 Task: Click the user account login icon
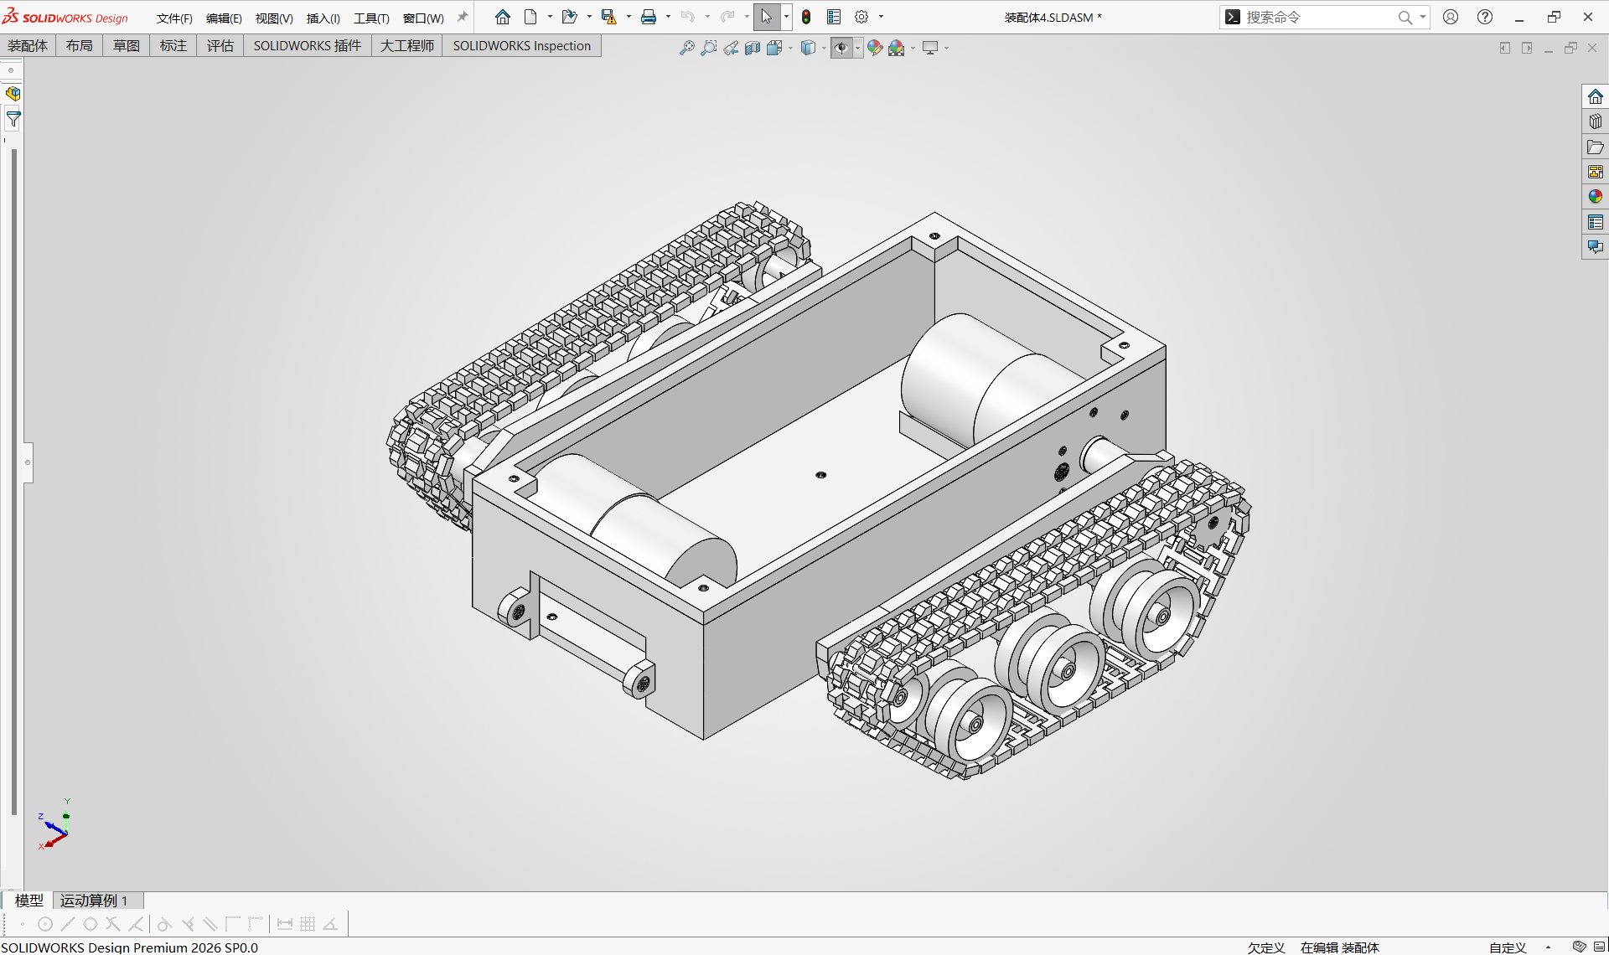(1451, 17)
